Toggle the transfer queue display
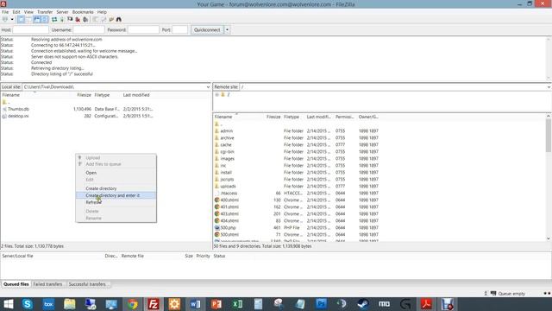Viewport: 552px width, 311px height. tap(45, 19)
